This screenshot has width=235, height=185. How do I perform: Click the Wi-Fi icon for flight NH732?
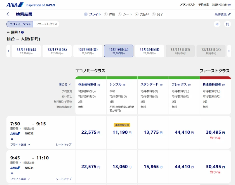pos(12,139)
